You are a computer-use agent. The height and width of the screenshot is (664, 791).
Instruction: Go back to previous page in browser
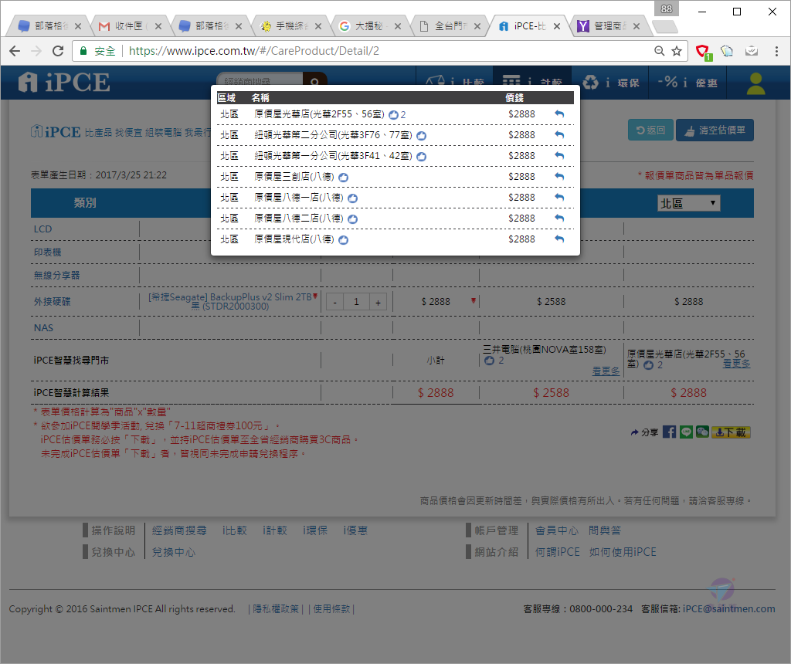coord(15,51)
